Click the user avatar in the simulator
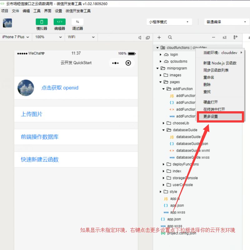Viewport: 250px width, 250px height. click(x=26, y=88)
